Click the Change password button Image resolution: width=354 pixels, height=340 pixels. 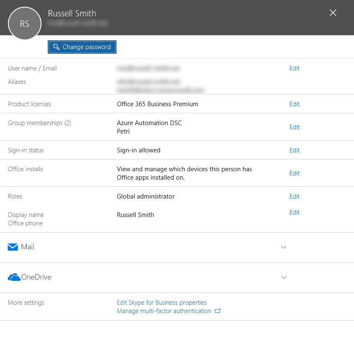(x=82, y=47)
